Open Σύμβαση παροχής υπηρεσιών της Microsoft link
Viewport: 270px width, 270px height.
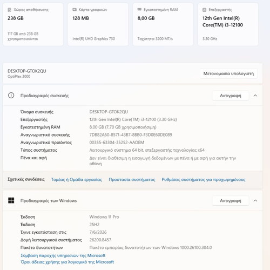[63, 255]
